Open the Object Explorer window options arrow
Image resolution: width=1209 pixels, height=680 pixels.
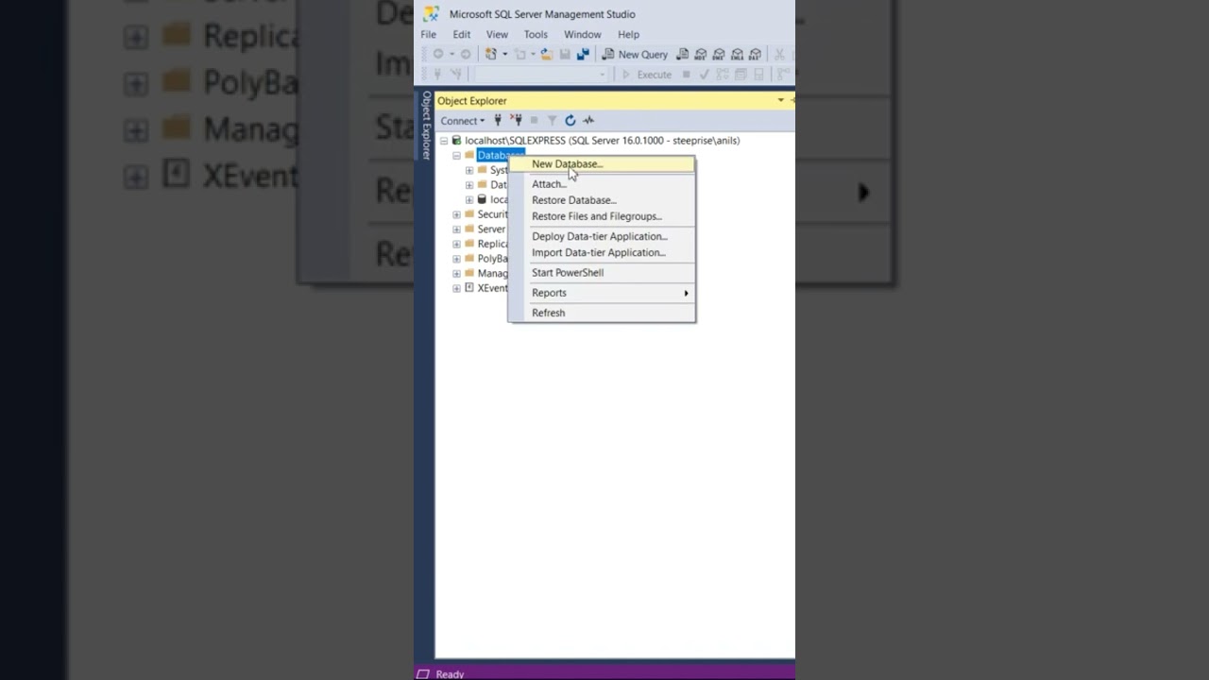pyautogui.click(x=781, y=100)
